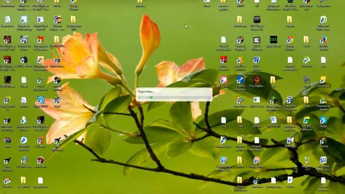Image resolution: width=345 pixels, height=194 pixels.
Task: Launch Mozilla Firefox from the desktop
Action: [x=323, y=40]
